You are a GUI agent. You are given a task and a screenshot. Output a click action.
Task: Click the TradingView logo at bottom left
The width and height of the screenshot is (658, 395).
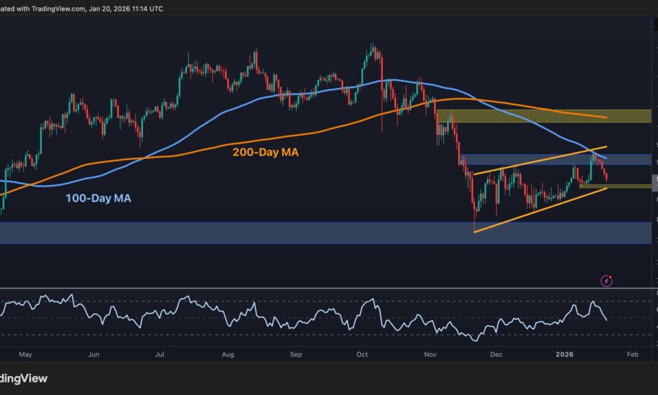click(24, 379)
